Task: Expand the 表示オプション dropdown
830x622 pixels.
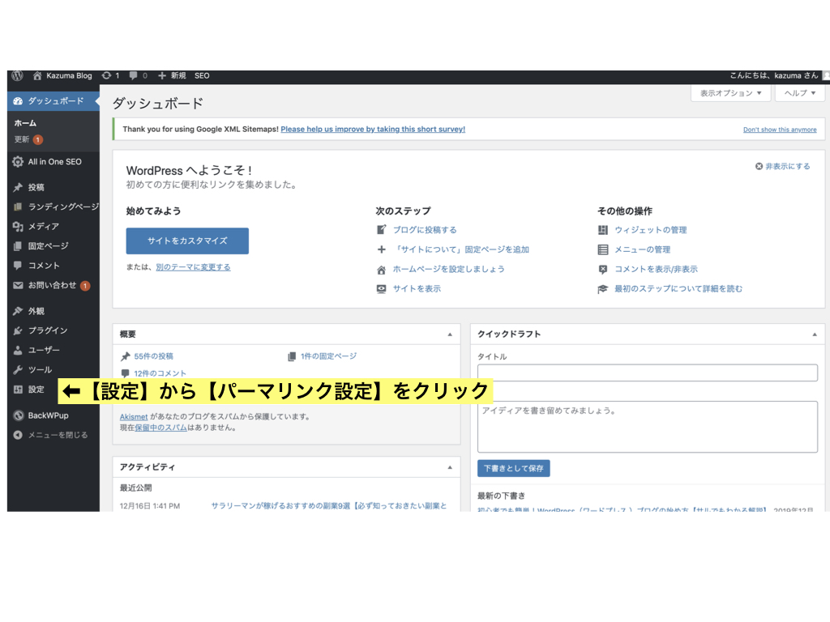Action: click(730, 93)
